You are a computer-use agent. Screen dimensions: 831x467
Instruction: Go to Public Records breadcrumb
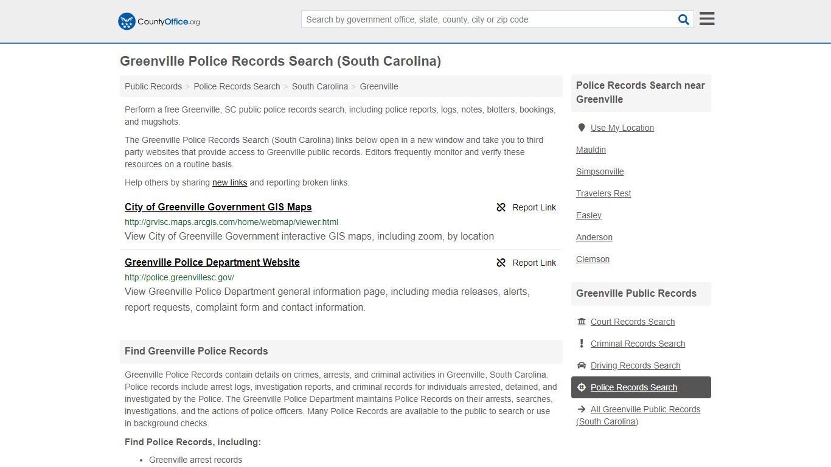[153, 86]
